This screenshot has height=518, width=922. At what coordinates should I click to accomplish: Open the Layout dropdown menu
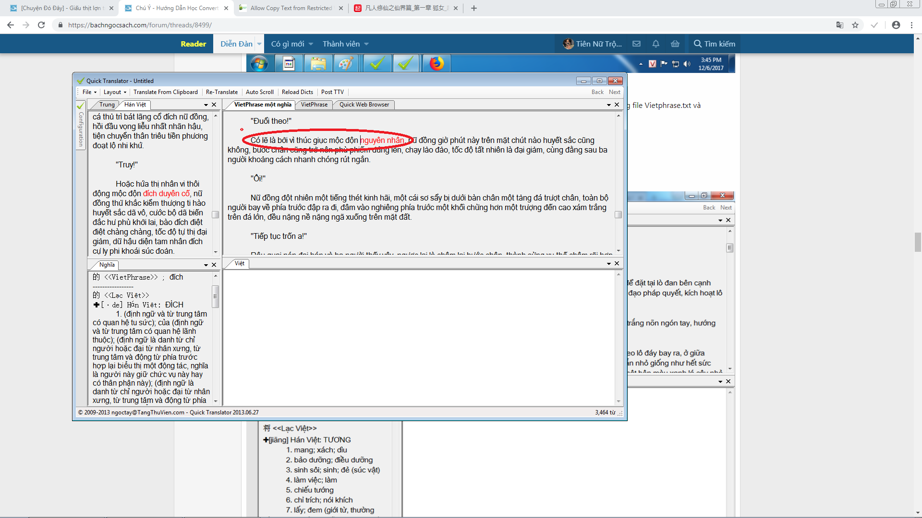coord(115,92)
